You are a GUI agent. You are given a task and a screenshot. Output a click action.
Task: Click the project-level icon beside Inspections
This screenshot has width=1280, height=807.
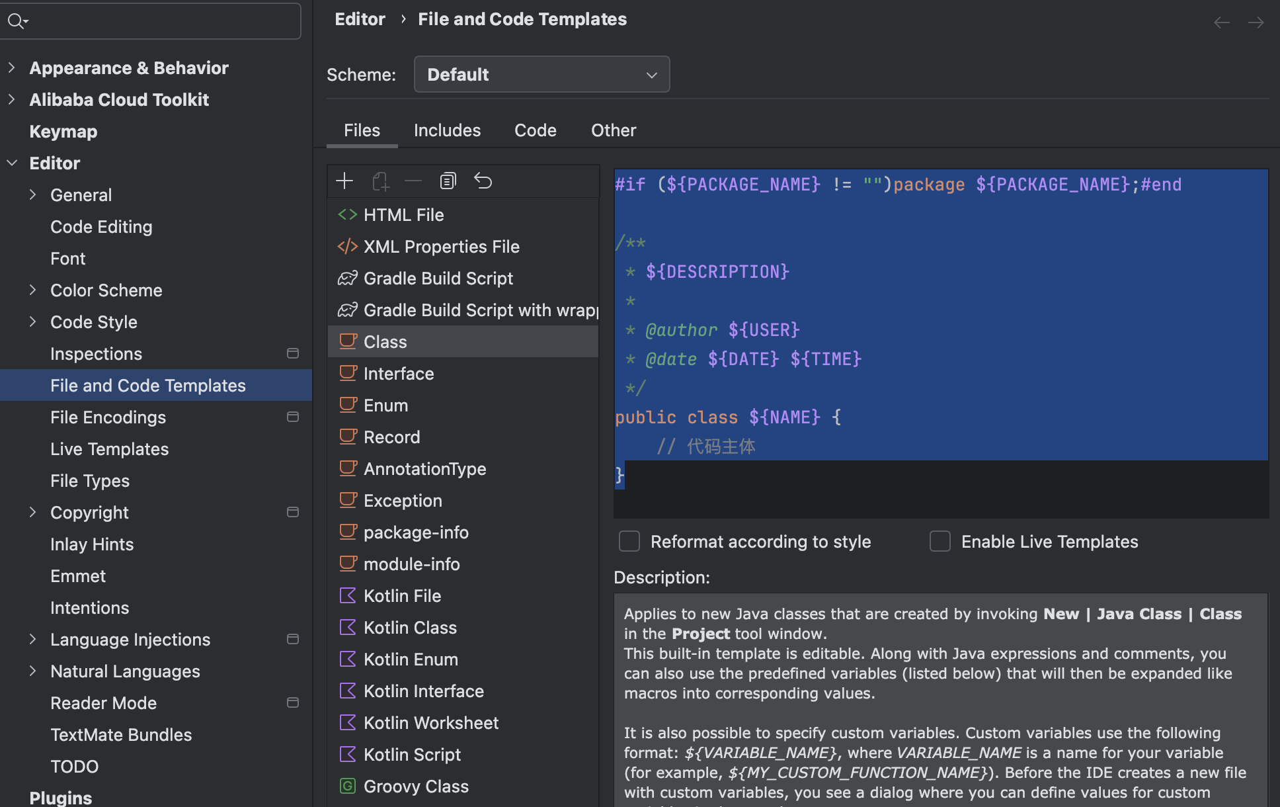pos(293,353)
